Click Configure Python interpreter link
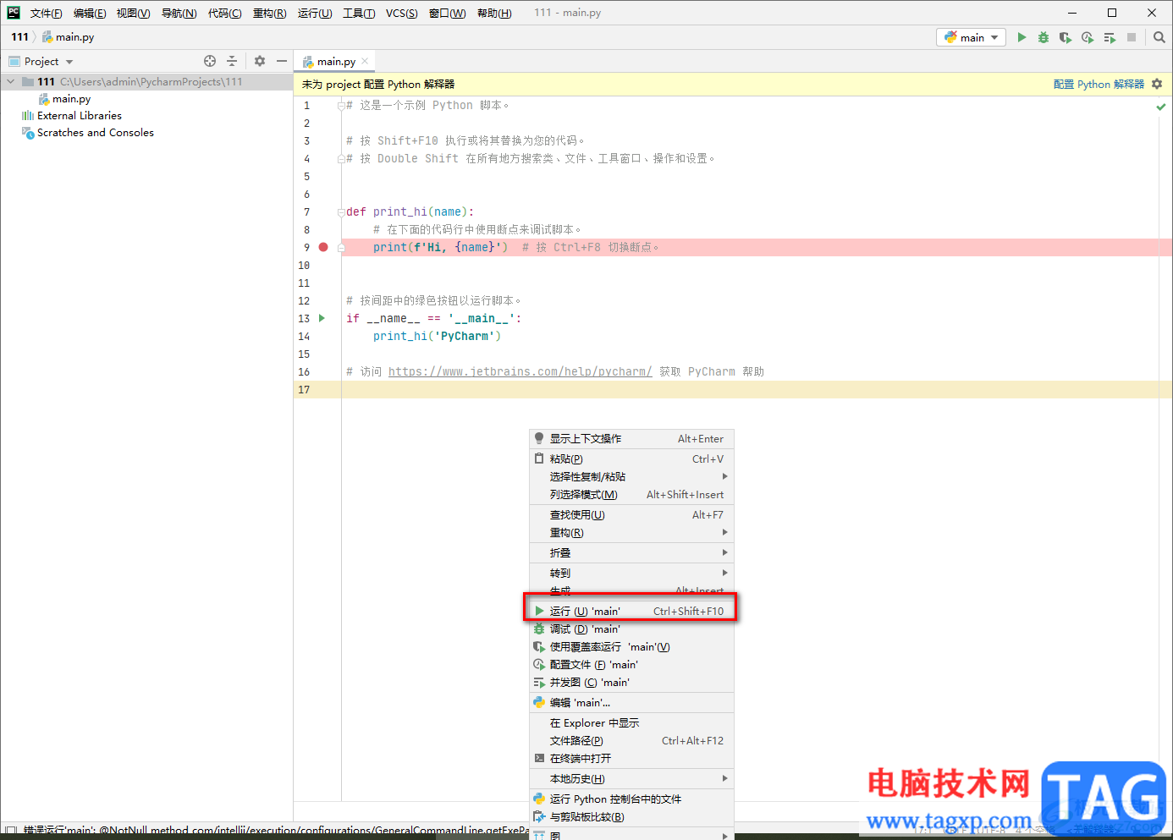The width and height of the screenshot is (1173, 840). 1099,84
